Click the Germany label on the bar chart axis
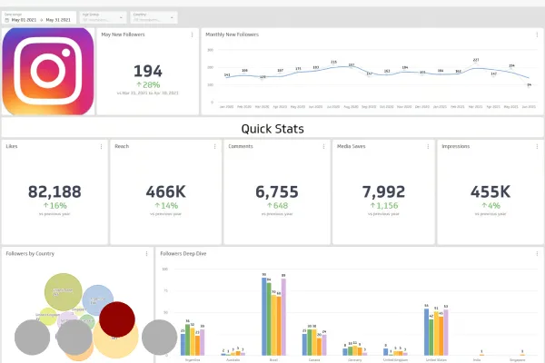This screenshot has height=363, width=545. point(355,360)
